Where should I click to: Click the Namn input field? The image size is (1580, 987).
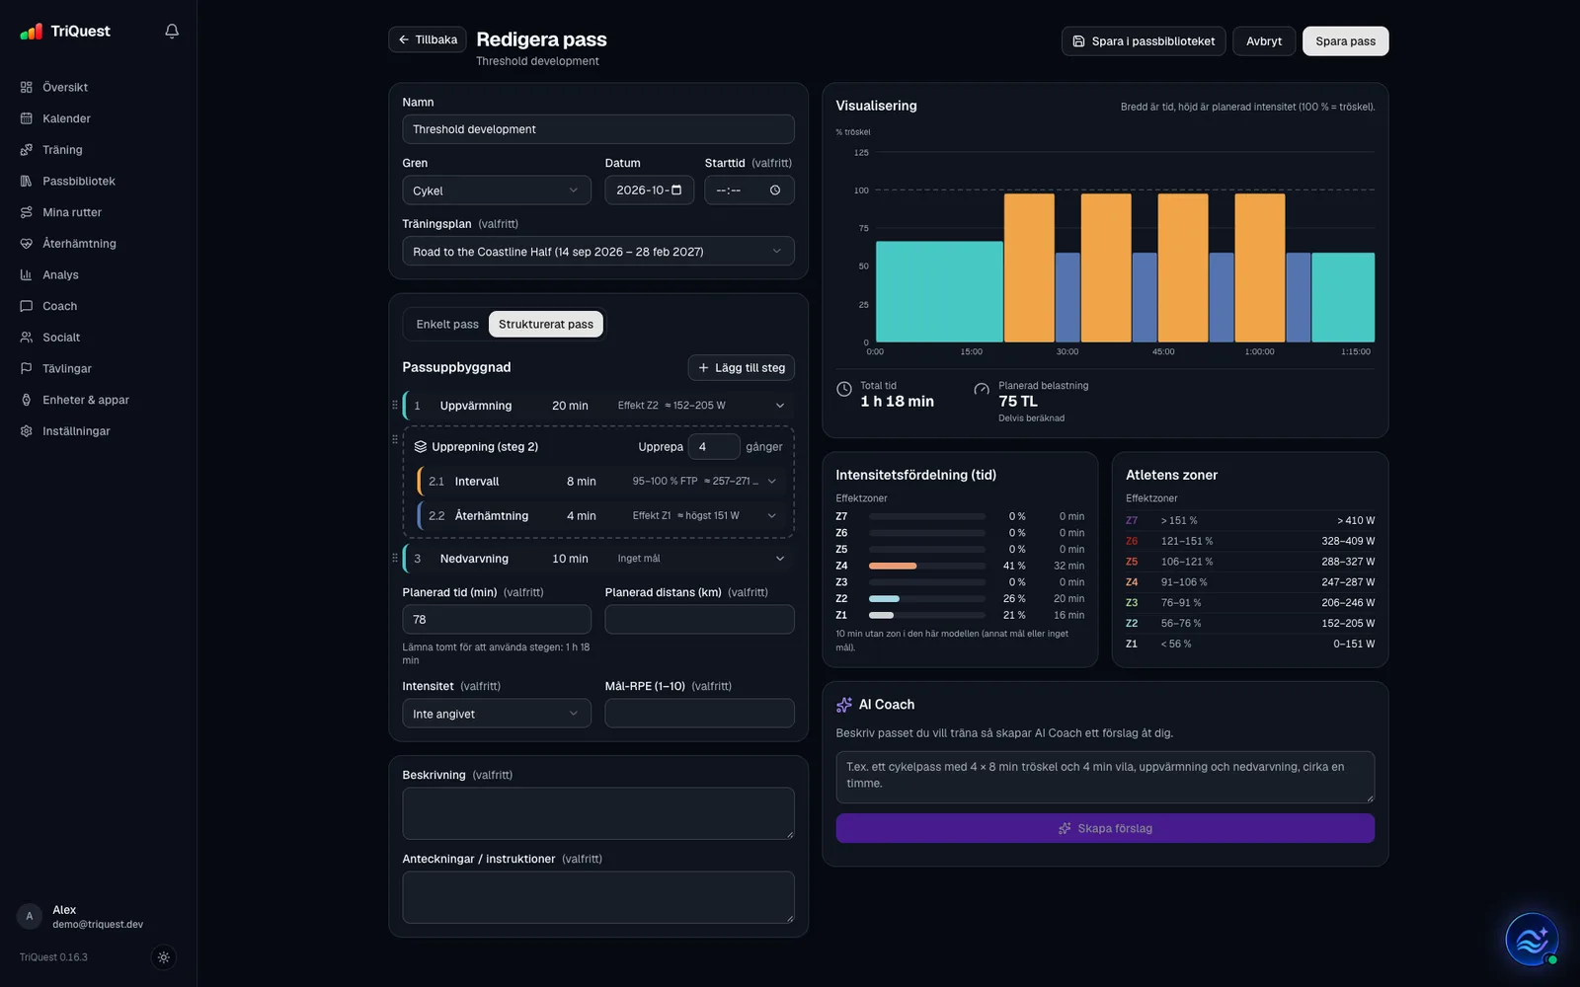pyautogui.click(x=598, y=129)
